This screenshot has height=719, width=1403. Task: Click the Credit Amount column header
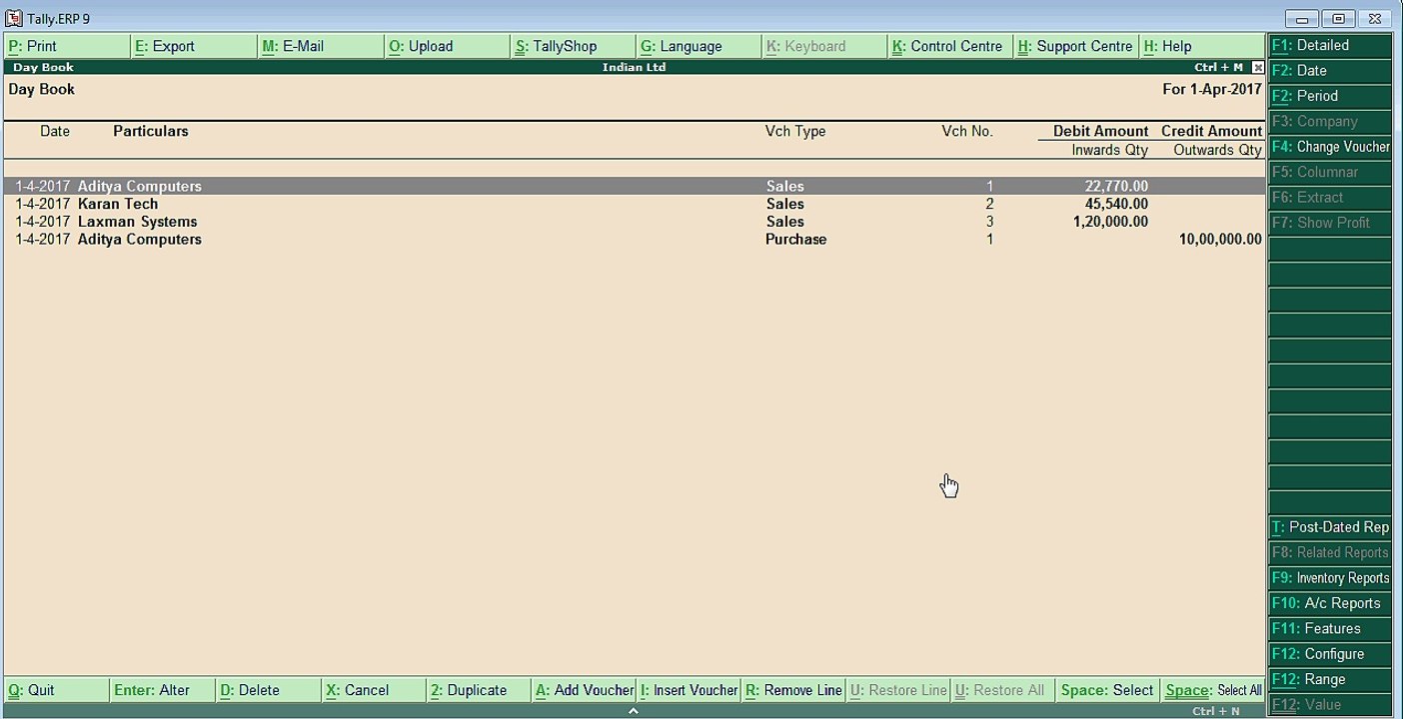(1211, 131)
